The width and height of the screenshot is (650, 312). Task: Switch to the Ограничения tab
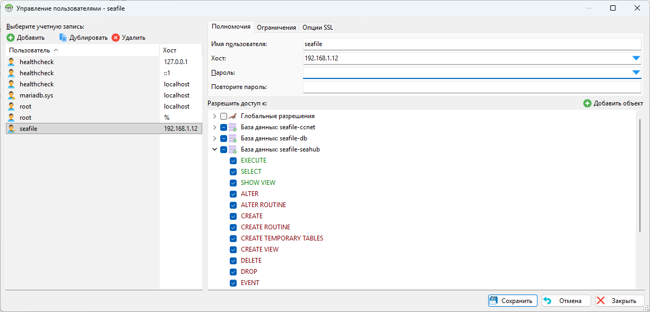276,28
